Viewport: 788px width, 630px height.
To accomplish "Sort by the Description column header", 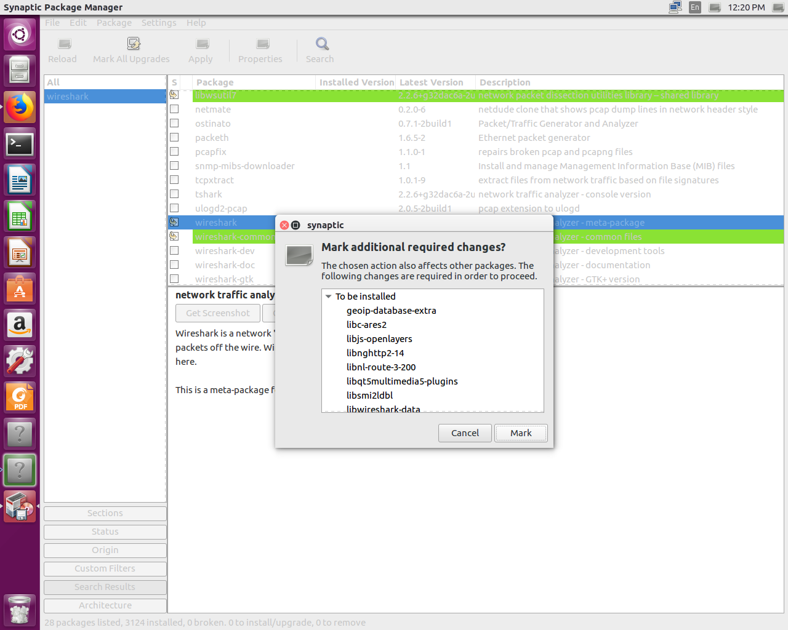I will click(x=630, y=82).
